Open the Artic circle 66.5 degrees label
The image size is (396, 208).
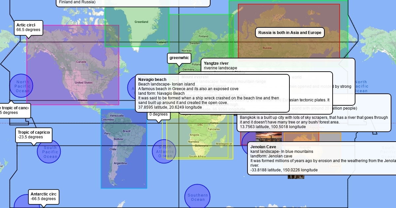click(29, 27)
